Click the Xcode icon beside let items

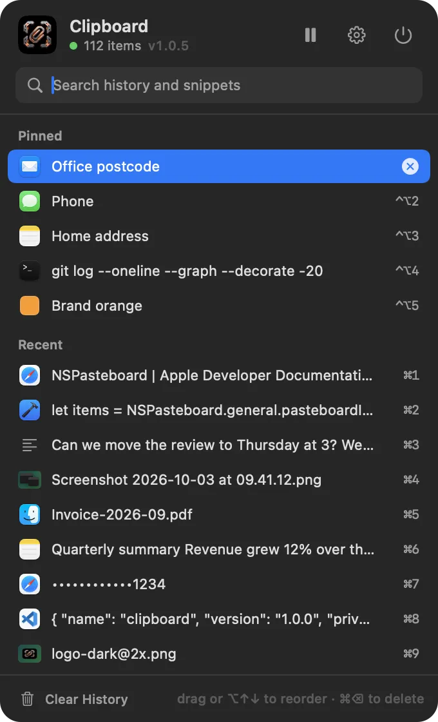(x=30, y=410)
